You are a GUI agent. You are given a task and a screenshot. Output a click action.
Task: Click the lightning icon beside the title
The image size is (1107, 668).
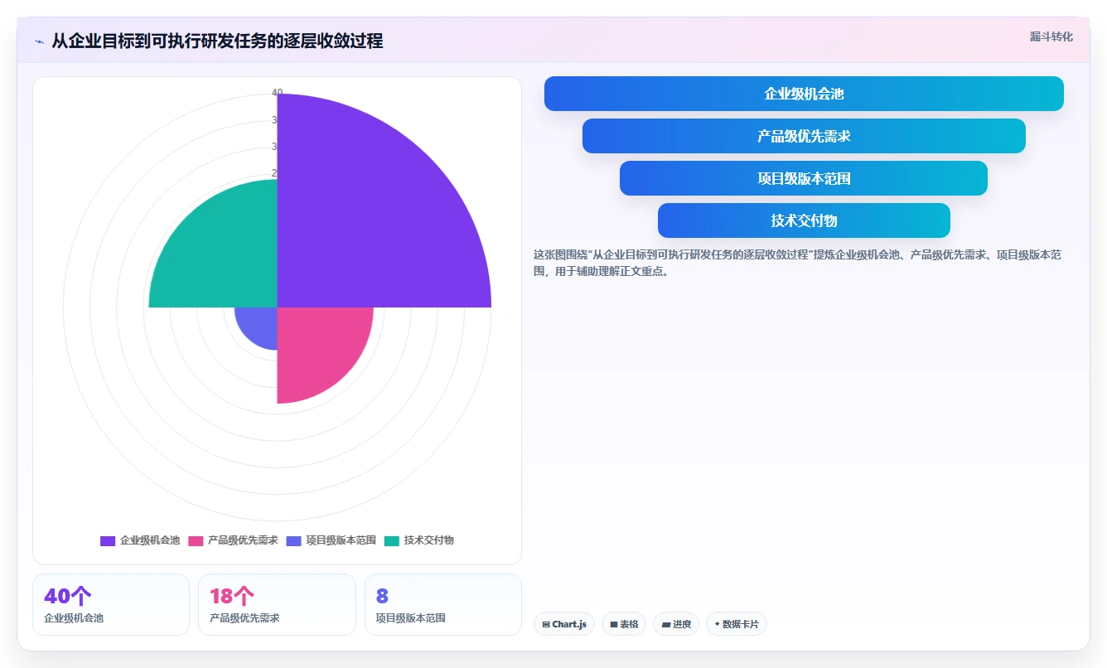tap(39, 41)
